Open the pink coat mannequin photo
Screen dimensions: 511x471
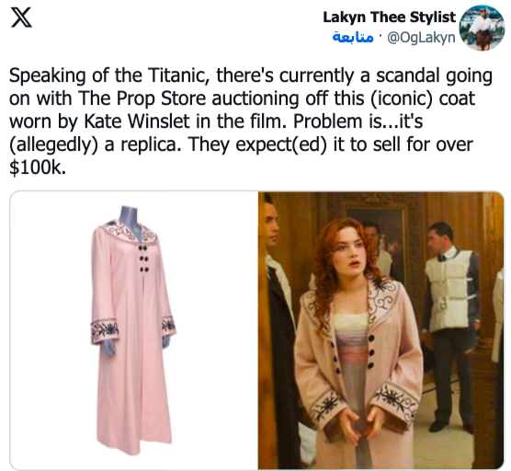point(134,330)
